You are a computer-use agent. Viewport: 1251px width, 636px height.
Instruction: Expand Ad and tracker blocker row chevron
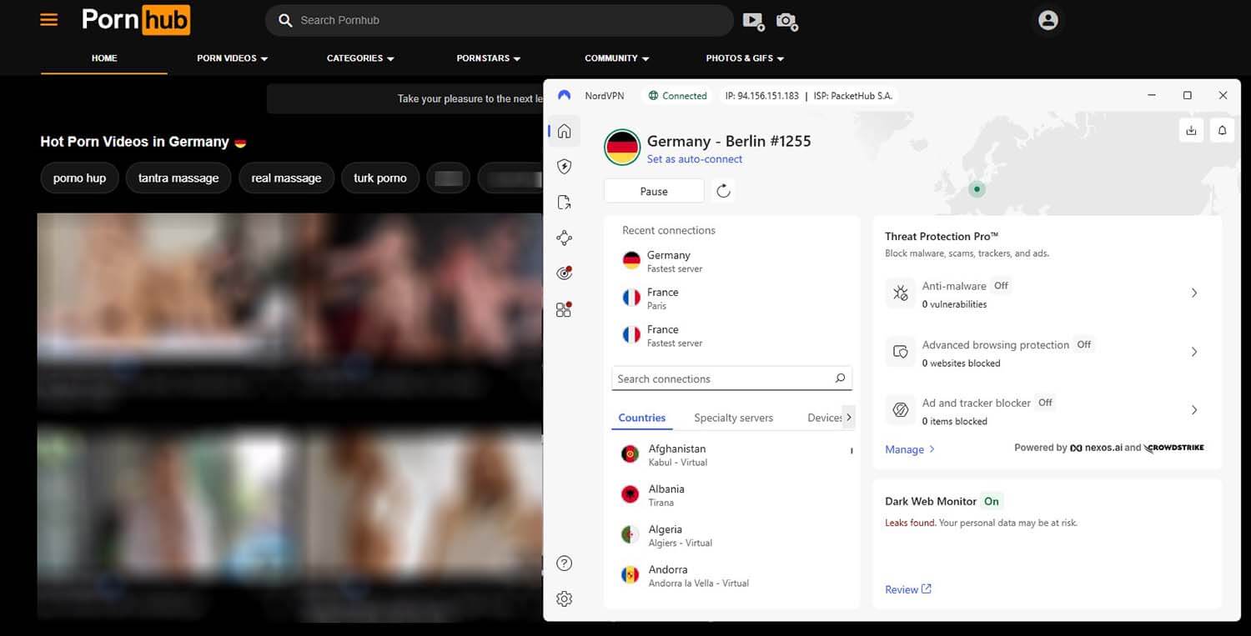pos(1194,410)
